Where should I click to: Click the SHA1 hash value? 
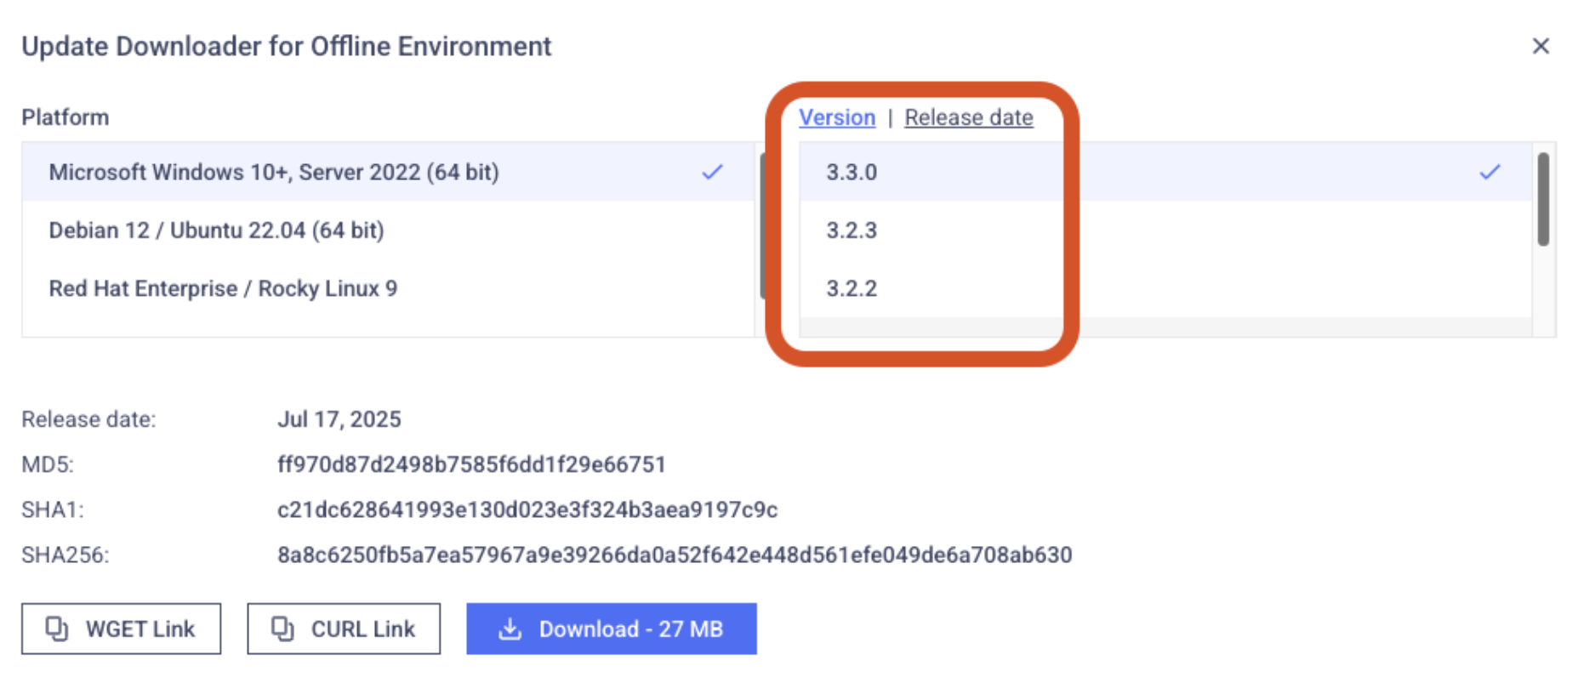coord(527,509)
